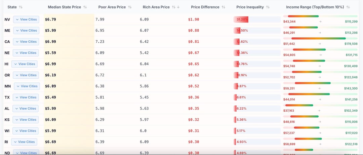This screenshot has height=155, width=363.
Task: Click Rich Area Price sort arrows
Action: (x=173, y=7)
